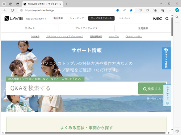Switch to the サポート tab

click(x=30, y=28)
